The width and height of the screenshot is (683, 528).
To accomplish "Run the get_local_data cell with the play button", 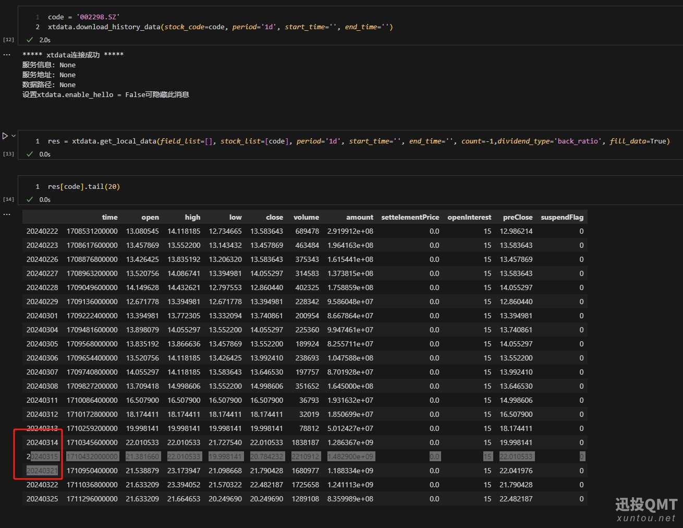I will tap(5, 136).
